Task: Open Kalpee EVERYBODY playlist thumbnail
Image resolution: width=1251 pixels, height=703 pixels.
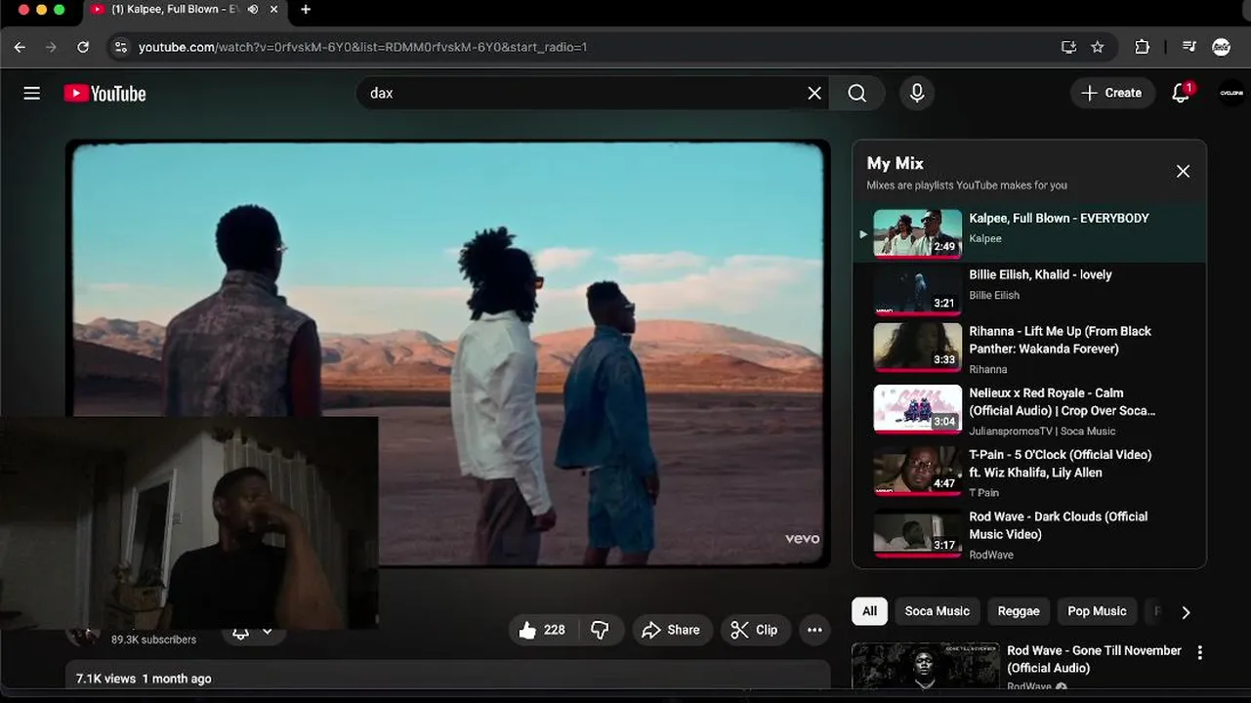Action: (917, 233)
